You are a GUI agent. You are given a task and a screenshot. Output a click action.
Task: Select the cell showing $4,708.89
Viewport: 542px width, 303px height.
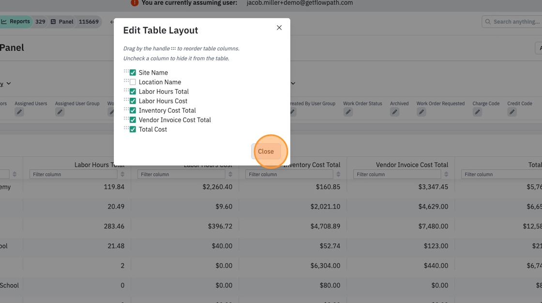[325, 226]
